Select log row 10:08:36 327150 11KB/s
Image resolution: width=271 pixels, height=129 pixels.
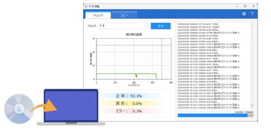tap(198, 24)
